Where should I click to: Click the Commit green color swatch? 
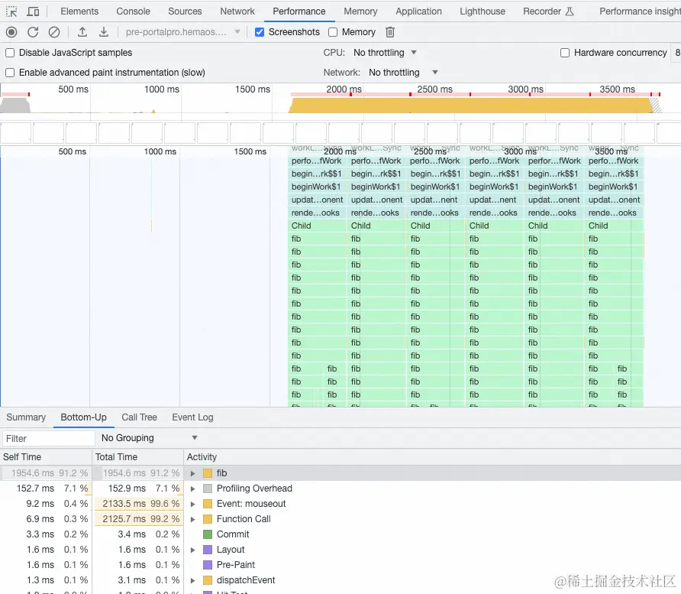(x=208, y=534)
